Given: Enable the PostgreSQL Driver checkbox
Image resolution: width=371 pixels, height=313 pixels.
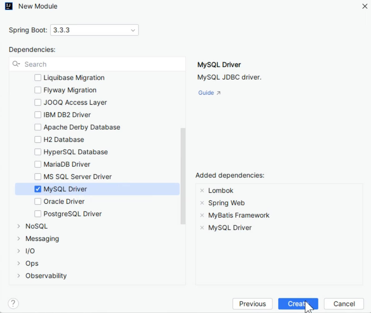Looking at the screenshot, I should (38, 214).
